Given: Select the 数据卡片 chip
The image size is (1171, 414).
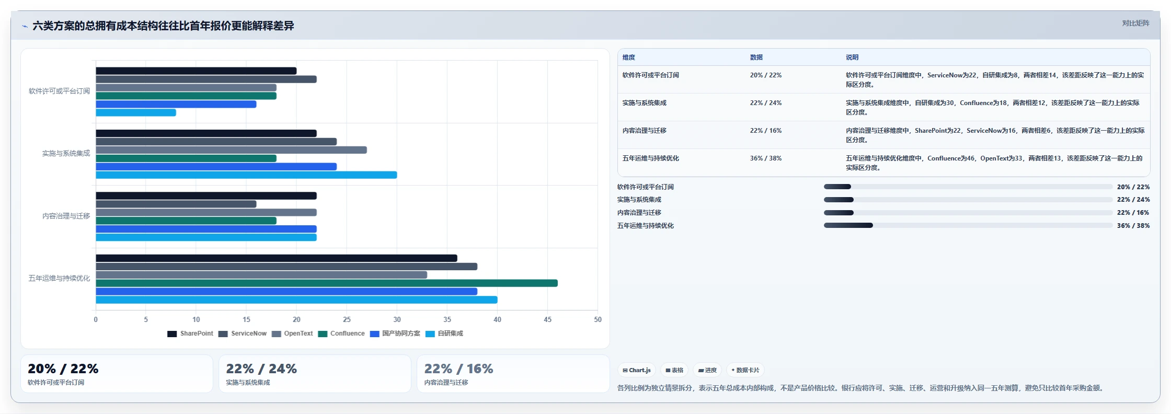Looking at the screenshot, I should pyautogui.click(x=745, y=370).
